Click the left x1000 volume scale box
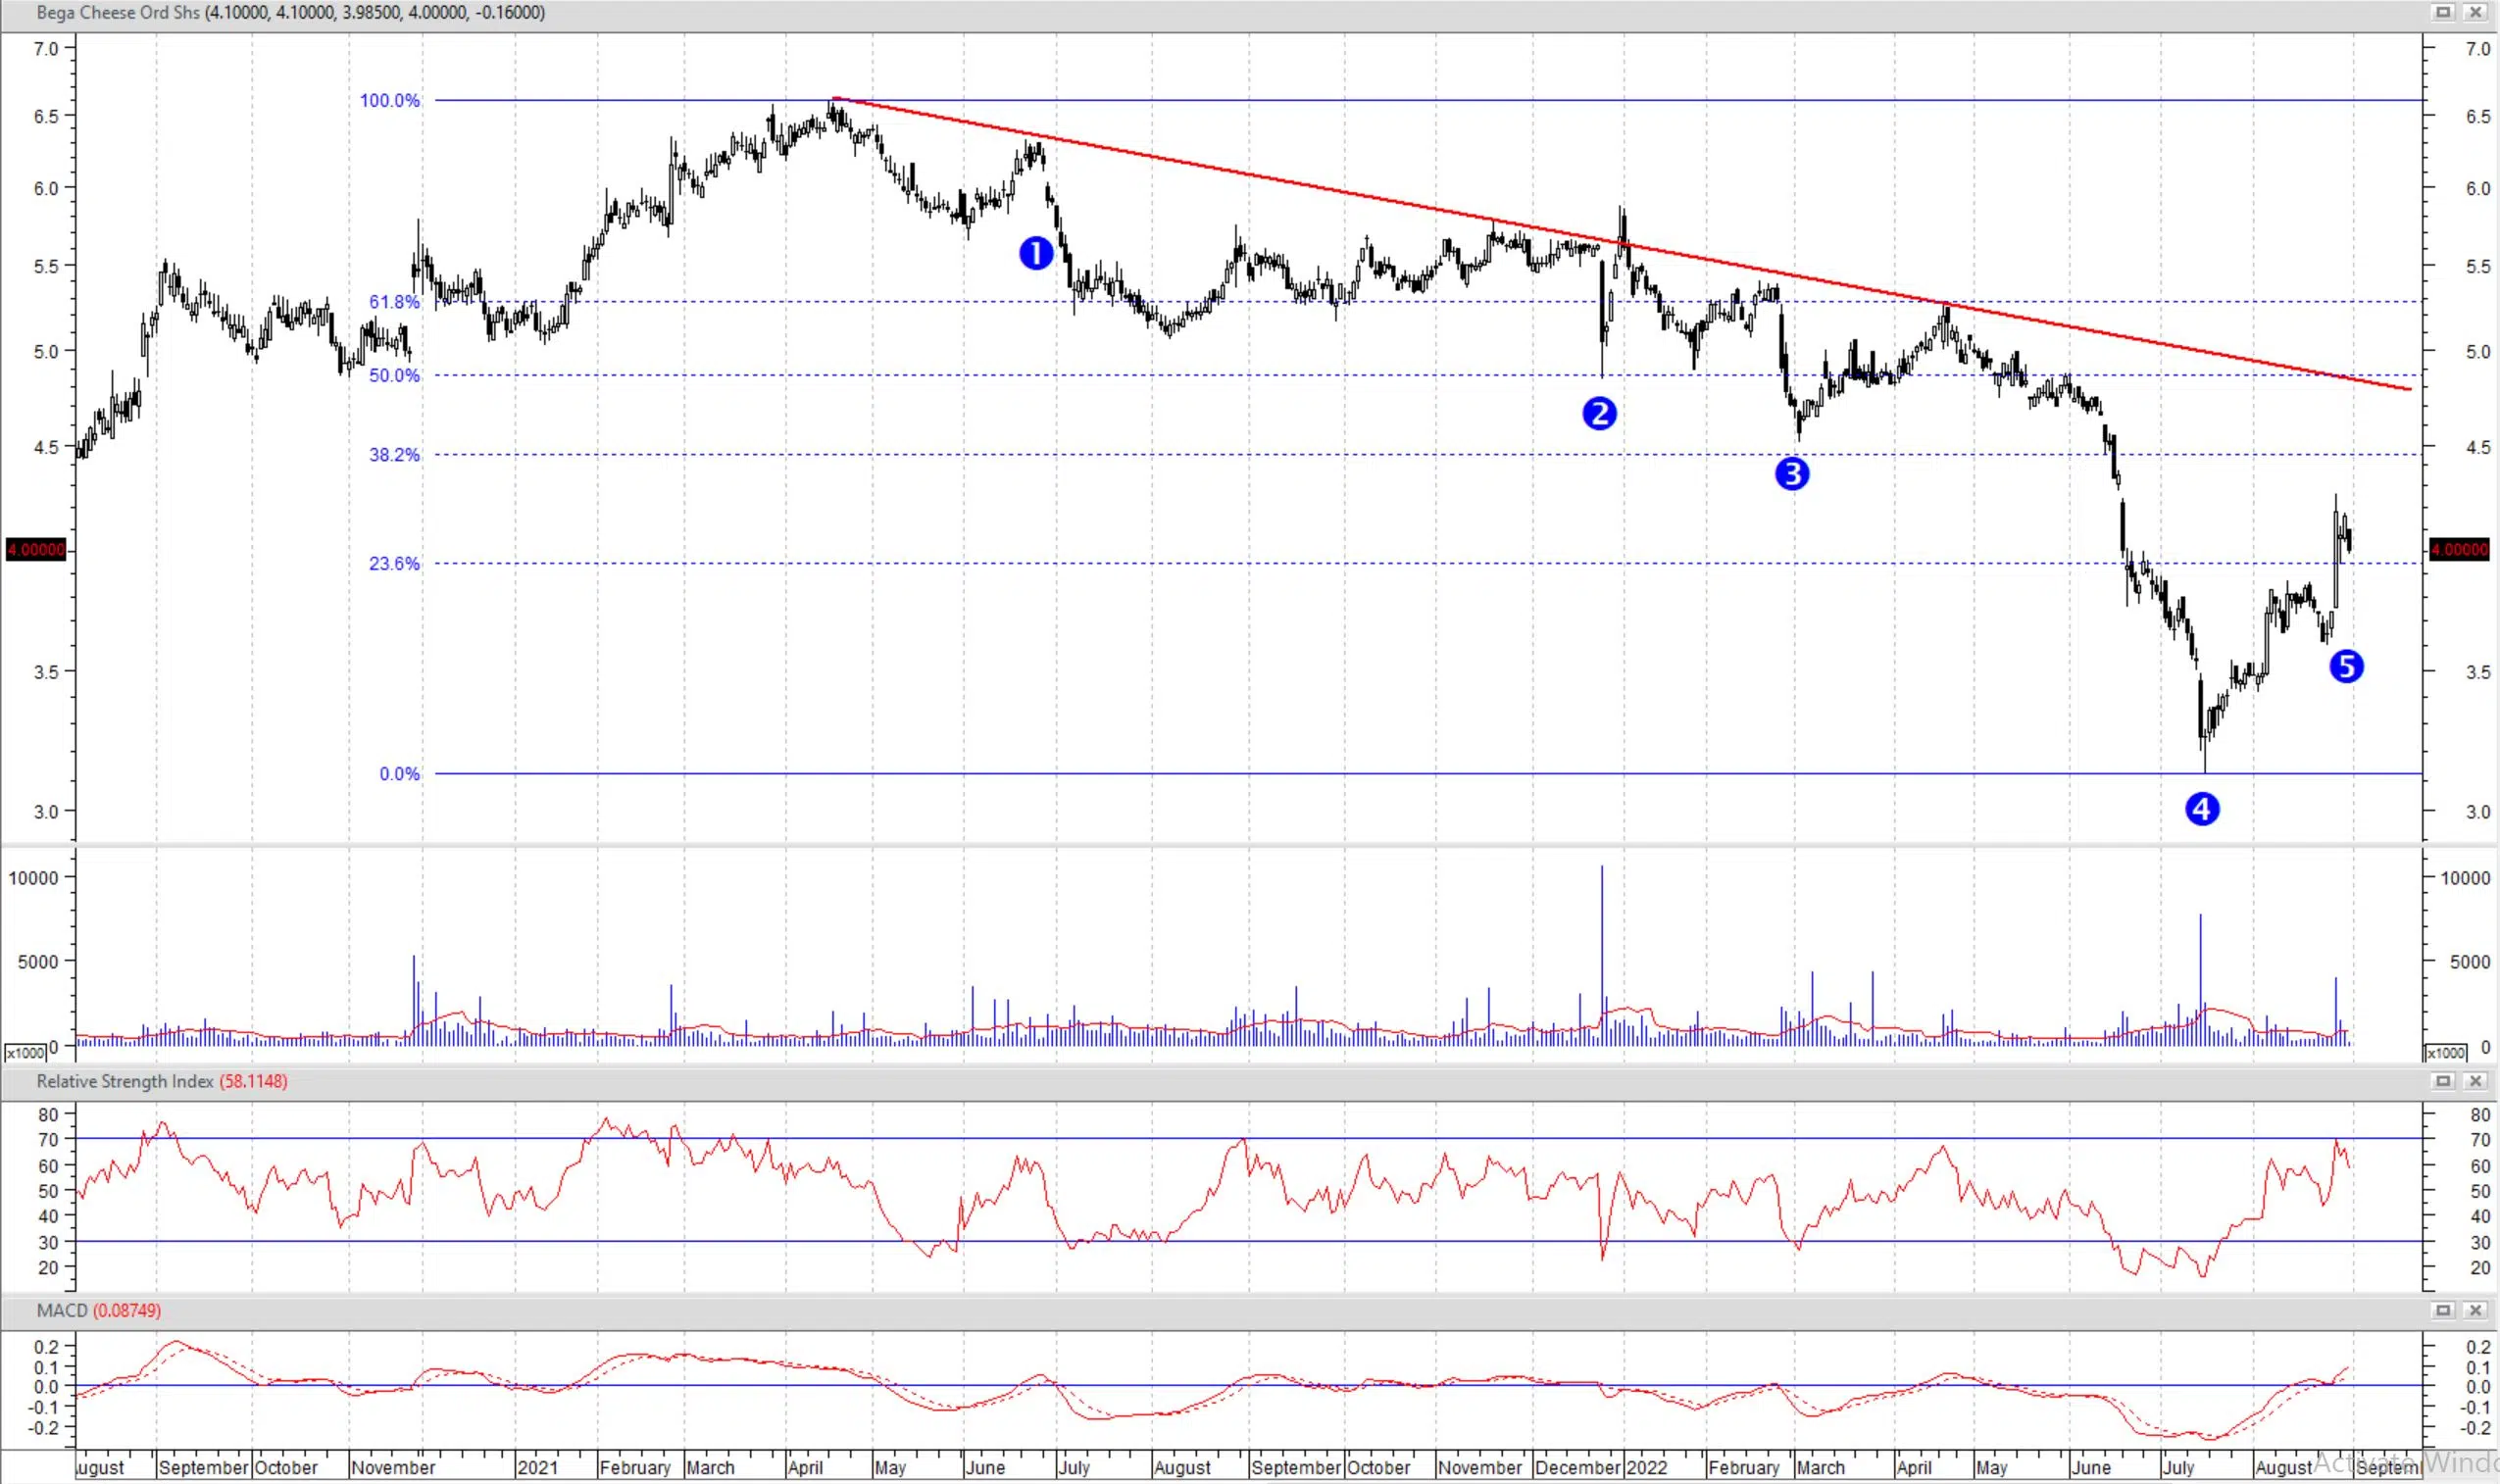Image resolution: width=2500 pixels, height=1484 pixels. (x=25, y=1053)
